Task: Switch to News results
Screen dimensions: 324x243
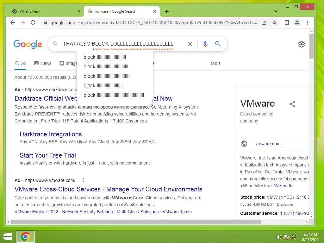Action: 43,63
